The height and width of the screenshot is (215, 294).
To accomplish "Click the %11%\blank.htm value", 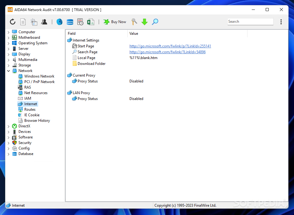I will (x=143, y=58).
